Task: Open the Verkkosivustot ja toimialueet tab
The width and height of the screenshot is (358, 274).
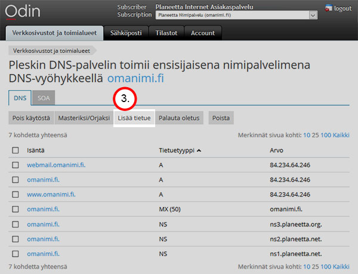Action: tap(54, 33)
